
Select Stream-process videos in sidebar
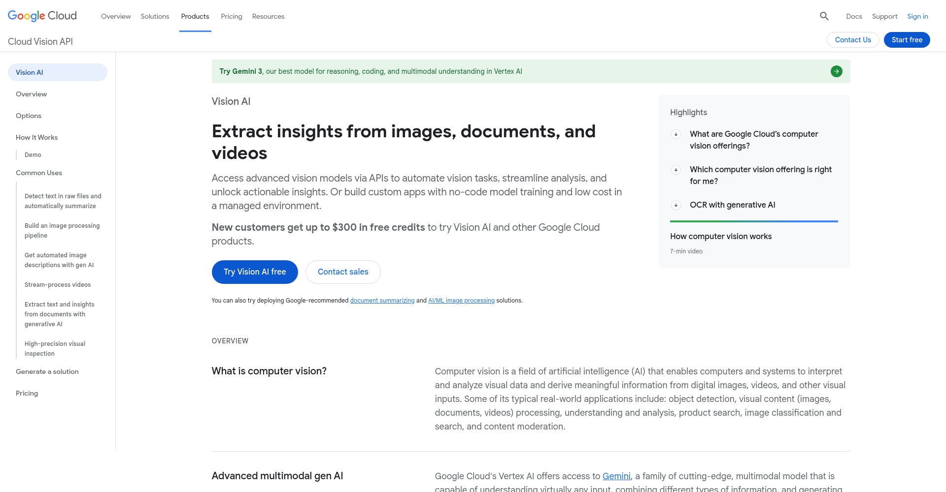(58, 285)
